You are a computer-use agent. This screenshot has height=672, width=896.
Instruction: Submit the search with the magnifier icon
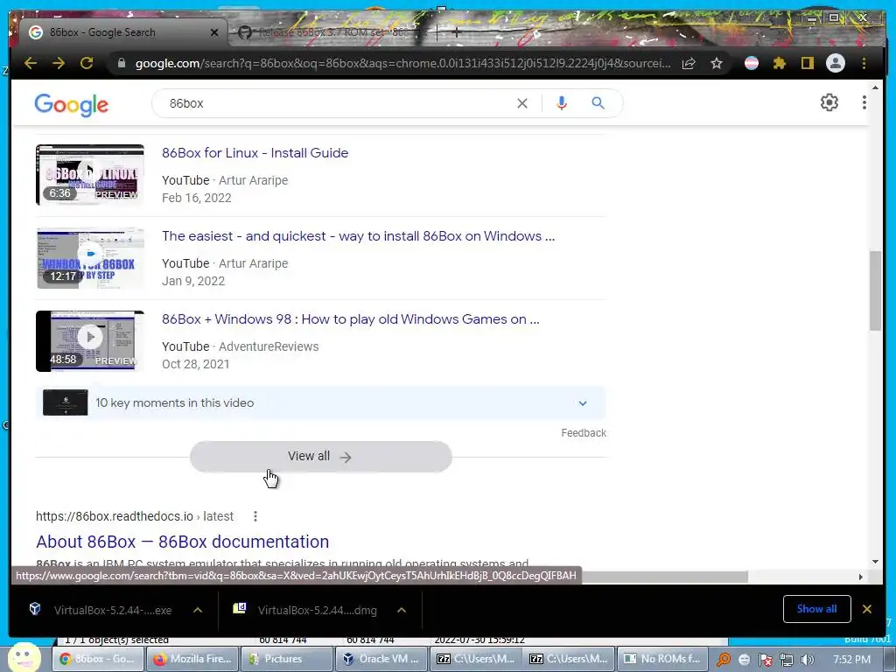(x=598, y=103)
